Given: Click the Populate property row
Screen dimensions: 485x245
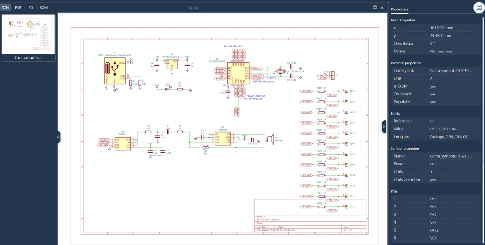Looking at the screenshot, I should (x=436, y=102).
